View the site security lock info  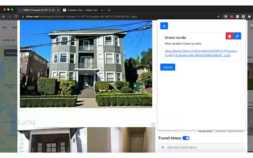coord(23,17)
